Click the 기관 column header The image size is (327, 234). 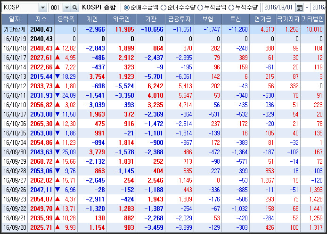click(151, 19)
